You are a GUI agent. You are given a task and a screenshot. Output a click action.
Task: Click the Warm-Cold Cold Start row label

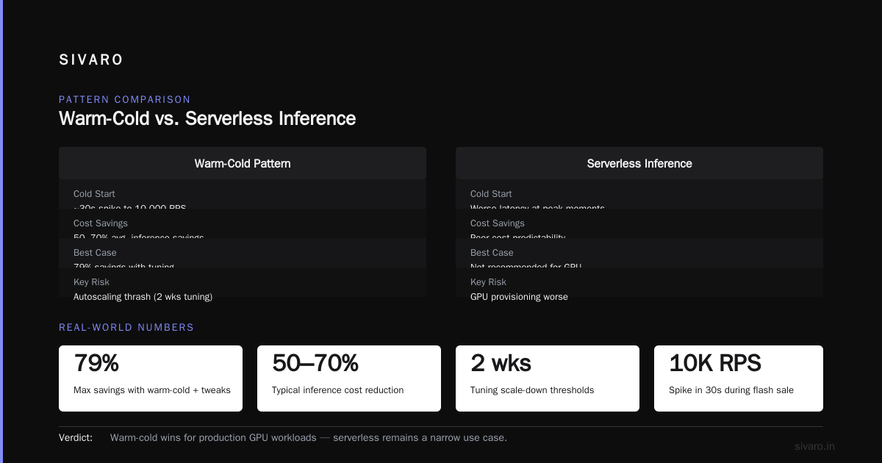pyautogui.click(x=94, y=194)
